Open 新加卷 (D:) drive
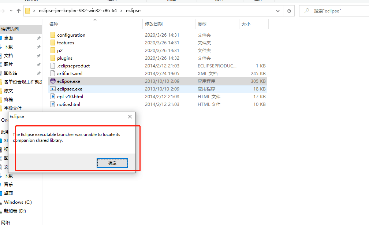The image size is (369, 225). pos(15,211)
